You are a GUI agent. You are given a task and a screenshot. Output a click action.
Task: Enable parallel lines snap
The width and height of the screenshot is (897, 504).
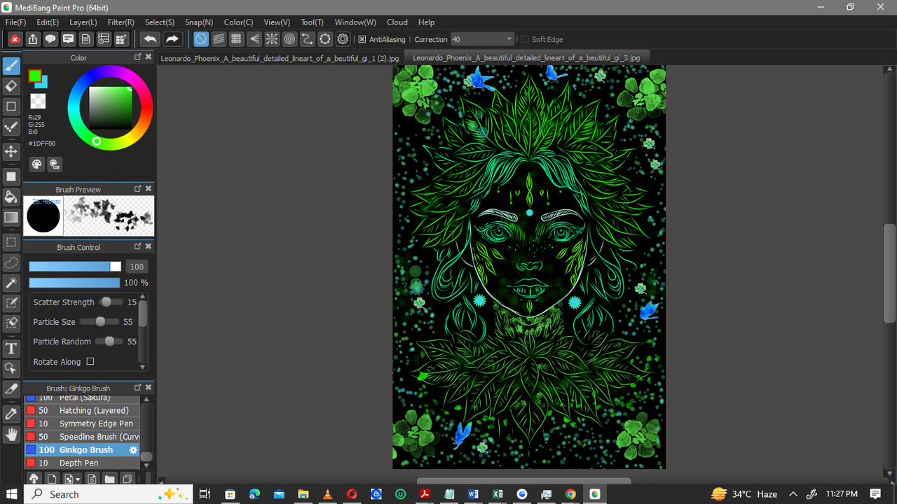(219, 39)
